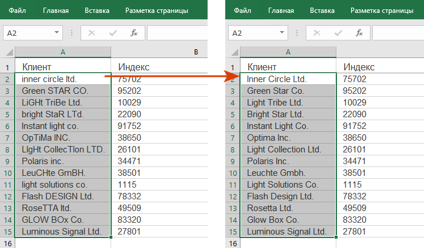
Task: Select cell 'Flash Design Ltd.' in right window
Action: point(288,196)
